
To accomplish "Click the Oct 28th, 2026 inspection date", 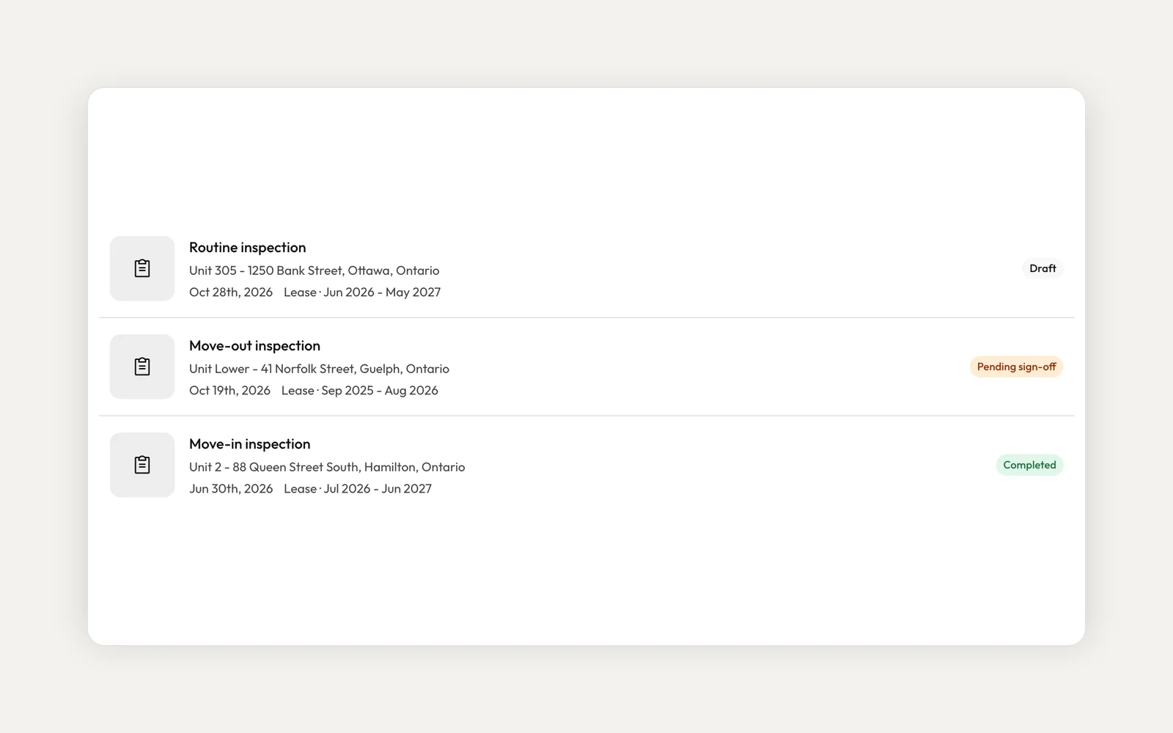I will click(x=231, y=292).
